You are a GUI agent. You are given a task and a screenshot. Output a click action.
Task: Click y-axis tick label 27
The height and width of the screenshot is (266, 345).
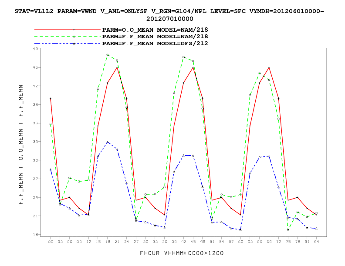click(35, 179)
